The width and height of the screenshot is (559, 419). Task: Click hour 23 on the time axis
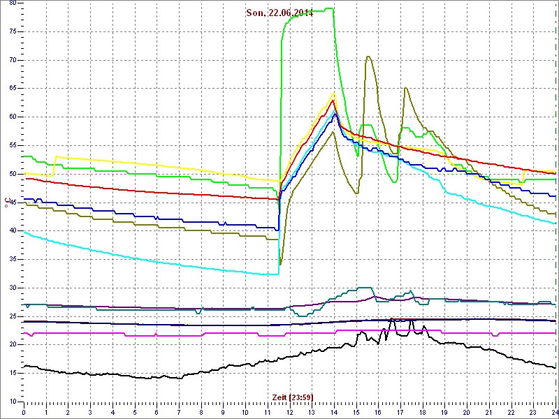click(533, 413)
